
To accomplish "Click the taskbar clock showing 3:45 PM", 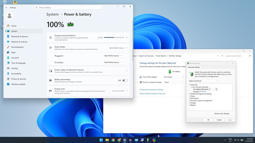I will point(249,140).
